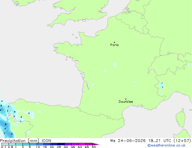
Task: Click the Paris city label
Action: (114, 45)
